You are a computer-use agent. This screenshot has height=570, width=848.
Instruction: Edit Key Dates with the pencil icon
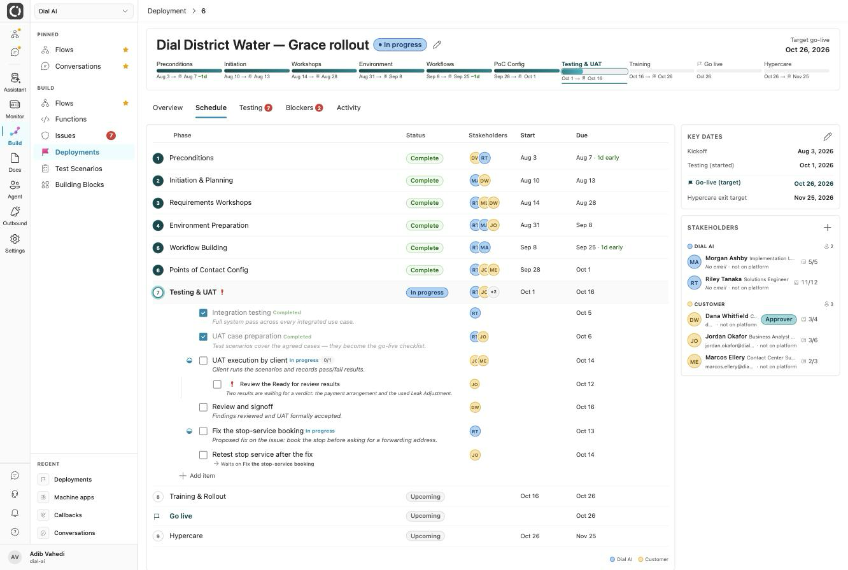click(x=827, y=136)
